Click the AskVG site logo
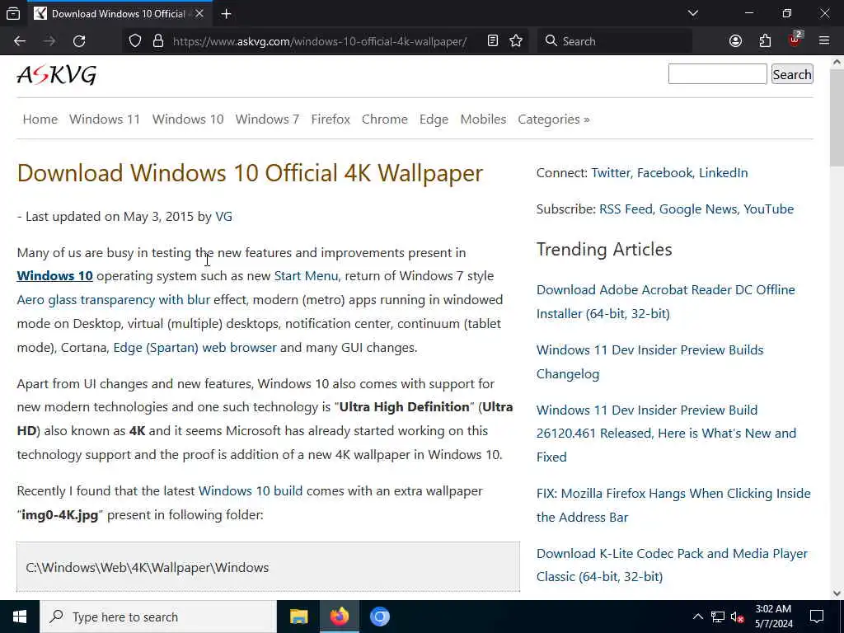The width and height of the screenshot is (844, 633). [x=57, y=75]
